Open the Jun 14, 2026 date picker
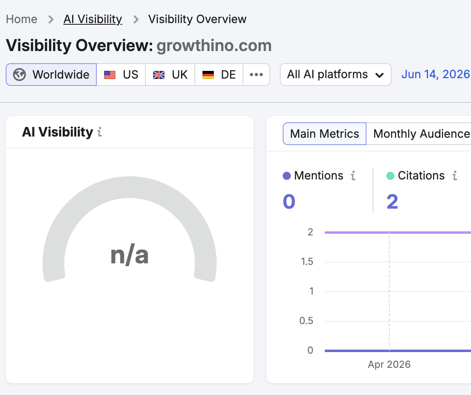This screenshot has width=471, height=395. 435,74
